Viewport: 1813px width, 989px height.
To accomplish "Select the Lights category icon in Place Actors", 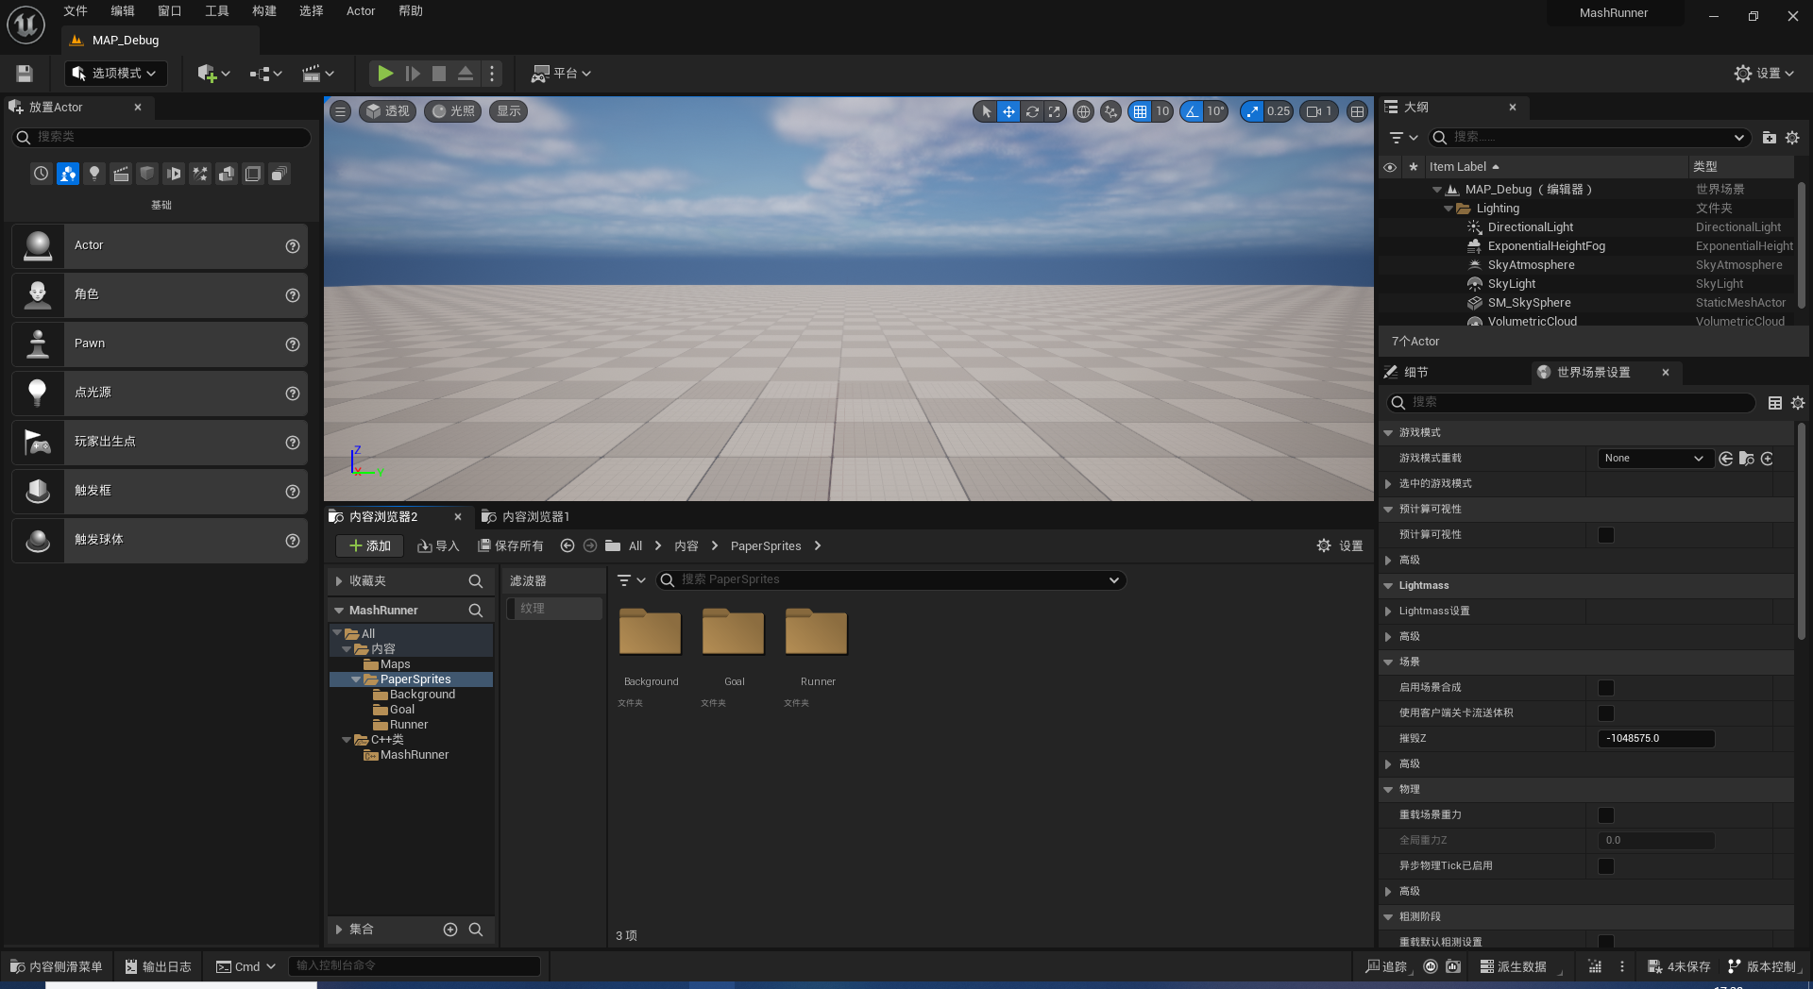I will click(94, 174).
